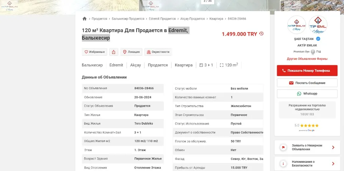This screenshot has height=171, width=344.
Task: Expand Заявить о Неверном Объявлении chevron
Action: pyautogui.click(x=333, y=147)
